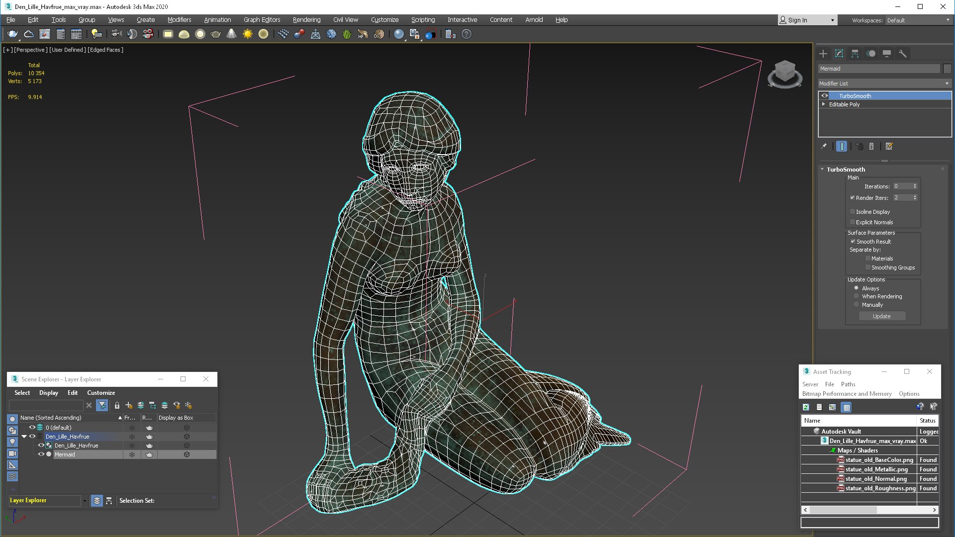Click Bitmap Performance and Memory in Asset Tracking
Viewport: 955px width, 537px height.
tap(847, 394)
